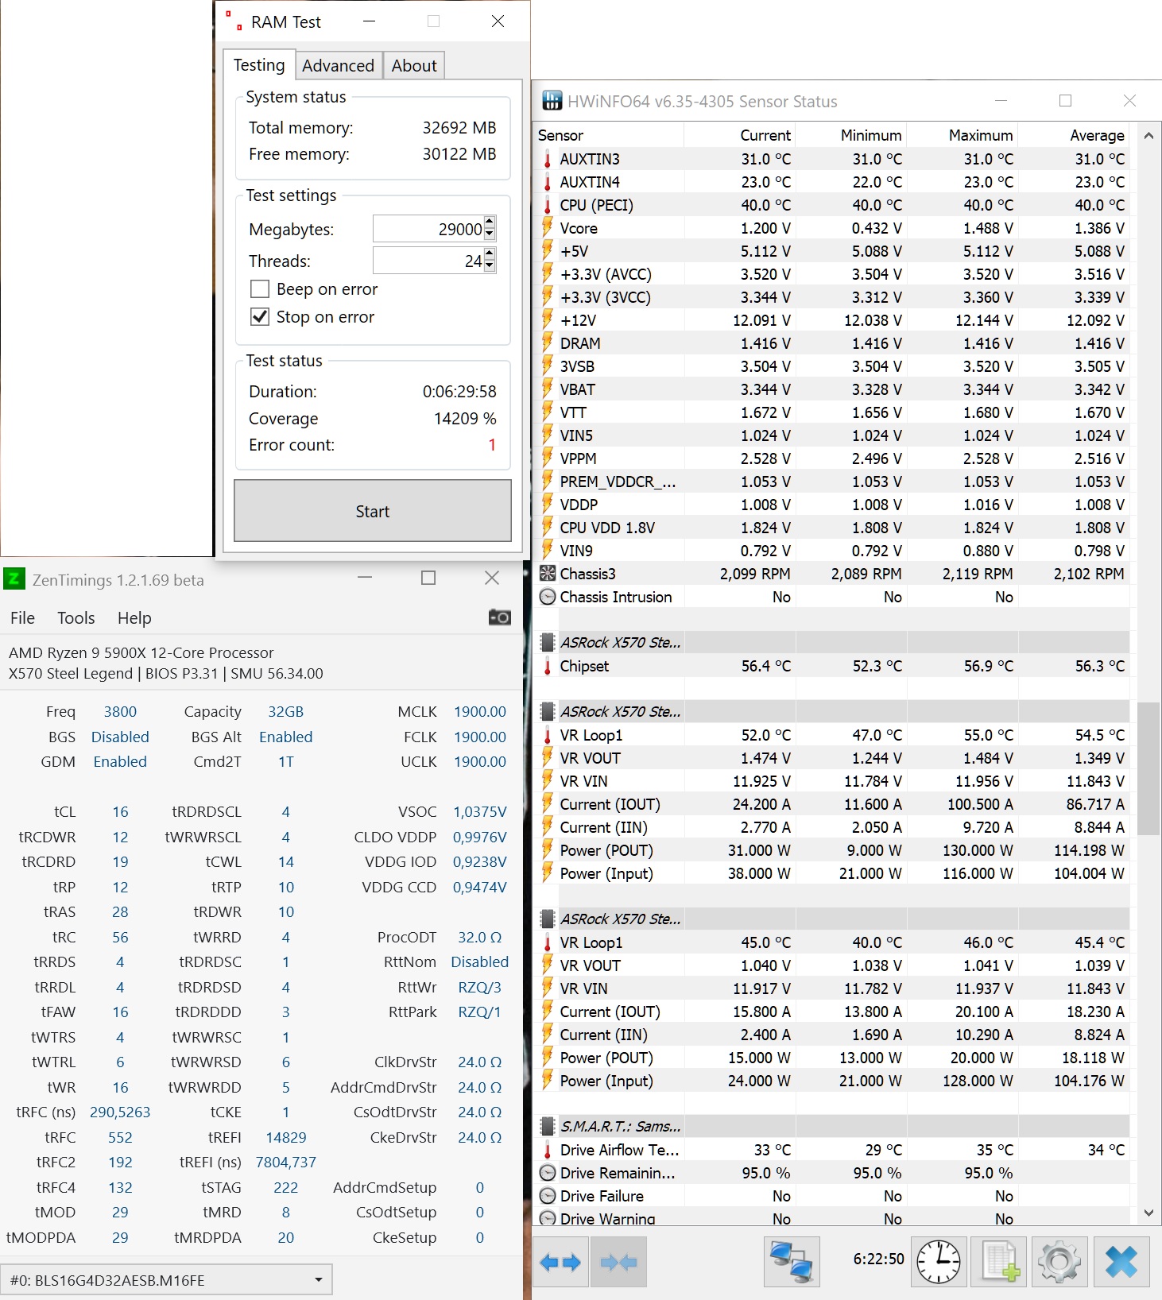Take ZenTimings screenshot with camera icon
The height and width of the screenshot is (1300, 1162).
(499, 617)
